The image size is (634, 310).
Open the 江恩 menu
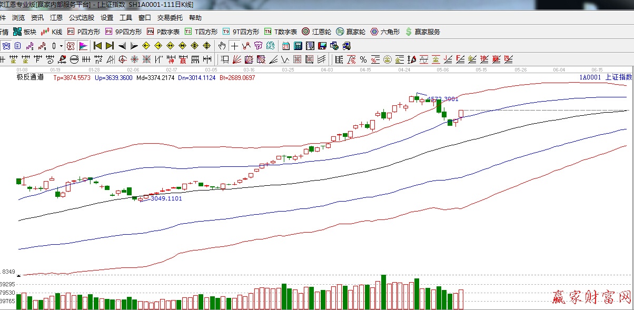tap(56, 18)
